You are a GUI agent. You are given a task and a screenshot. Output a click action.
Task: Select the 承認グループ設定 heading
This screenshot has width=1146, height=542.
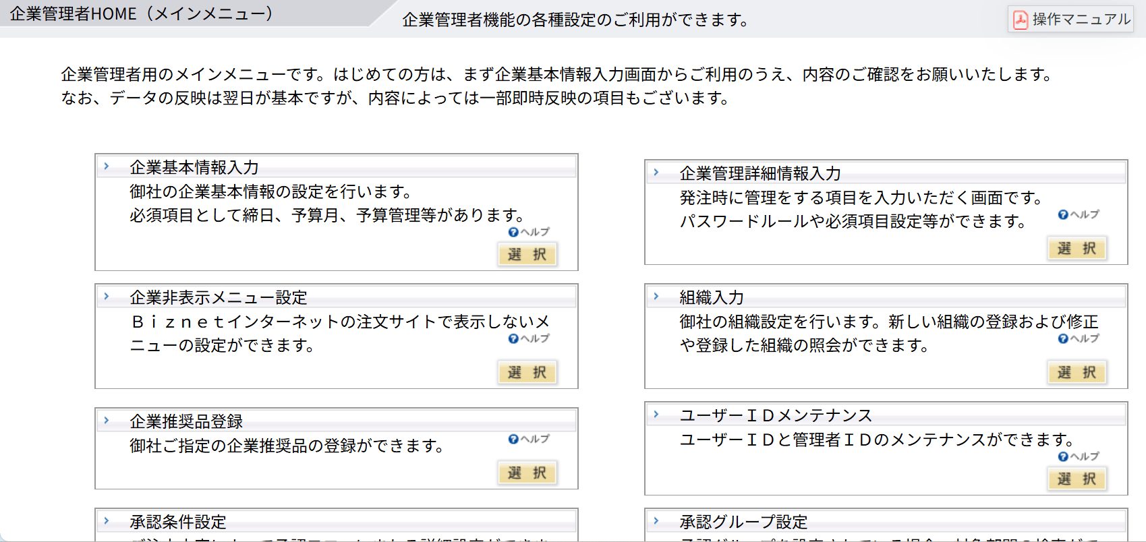point(743,522)
